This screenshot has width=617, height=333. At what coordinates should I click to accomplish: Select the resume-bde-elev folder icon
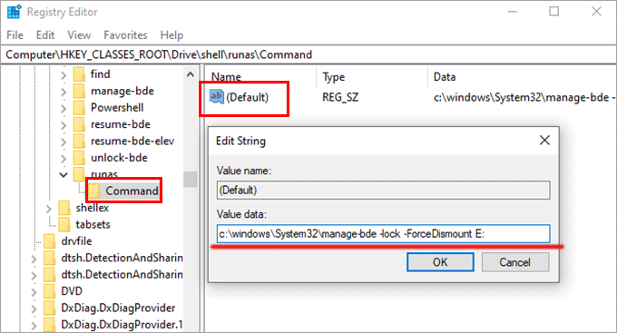79,141
